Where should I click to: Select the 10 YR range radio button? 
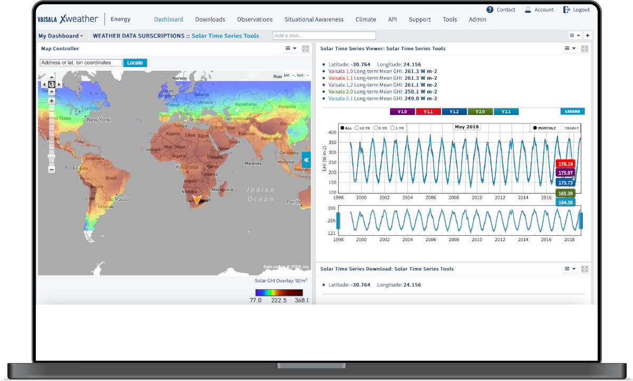(357, 128)
